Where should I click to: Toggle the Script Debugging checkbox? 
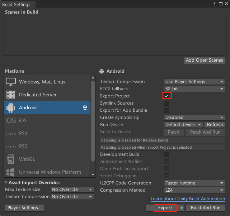pos(166,176)
